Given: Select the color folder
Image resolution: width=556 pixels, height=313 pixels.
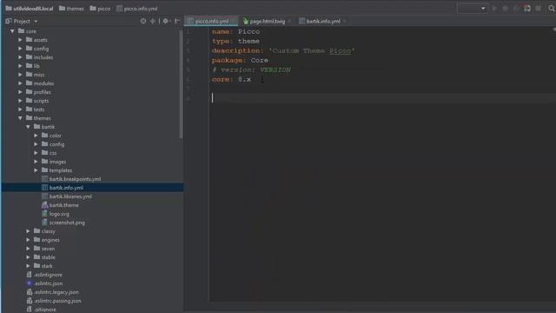Looking at the screenshot, I should pyautogui.click(x=52, y=136).
